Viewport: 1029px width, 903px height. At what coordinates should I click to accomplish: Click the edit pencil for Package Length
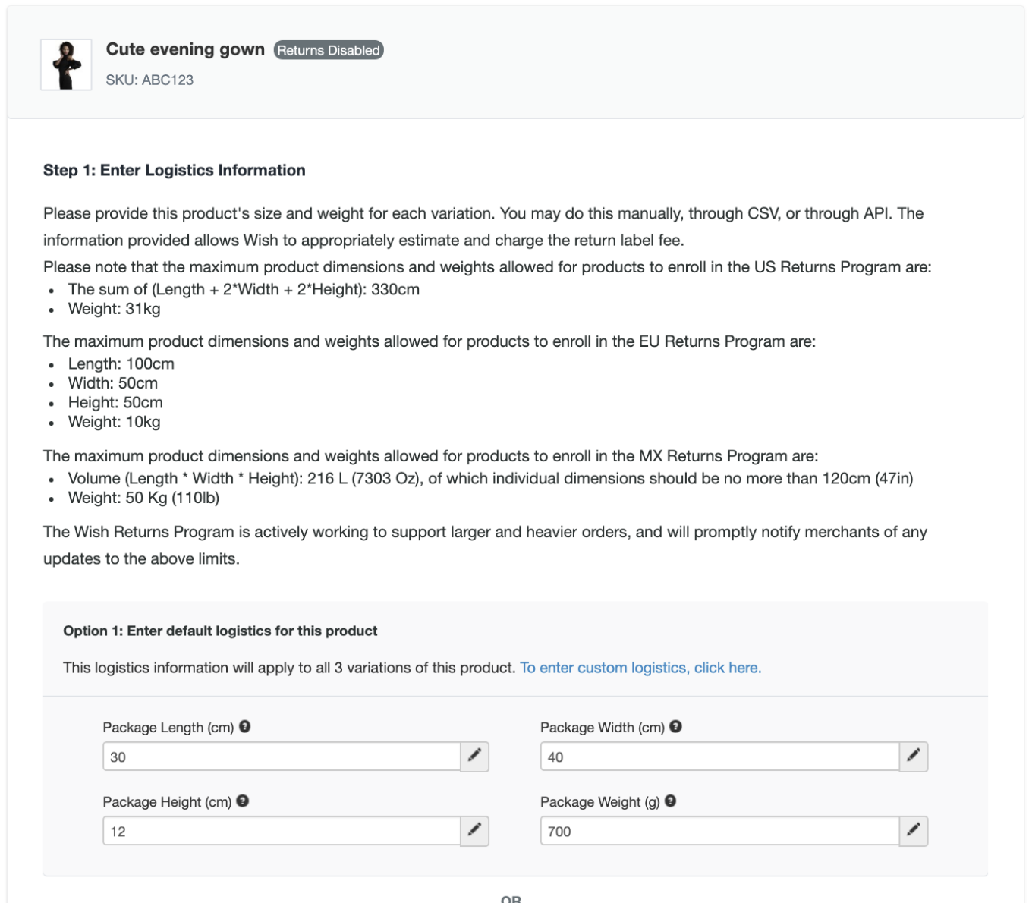tap(474, 756)
